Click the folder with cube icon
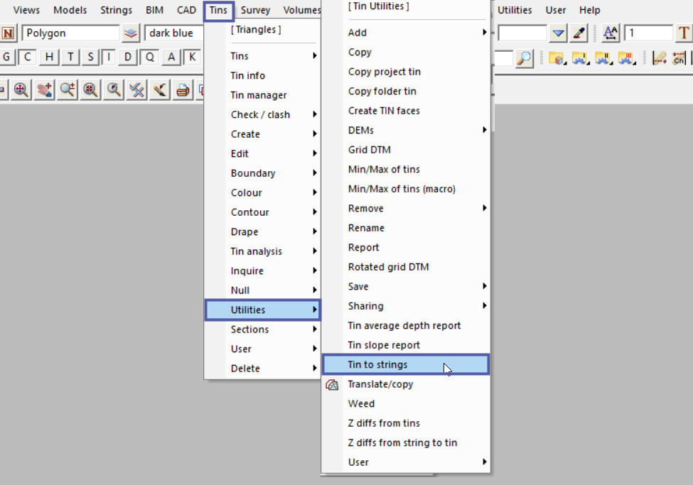 coord(556,58)
